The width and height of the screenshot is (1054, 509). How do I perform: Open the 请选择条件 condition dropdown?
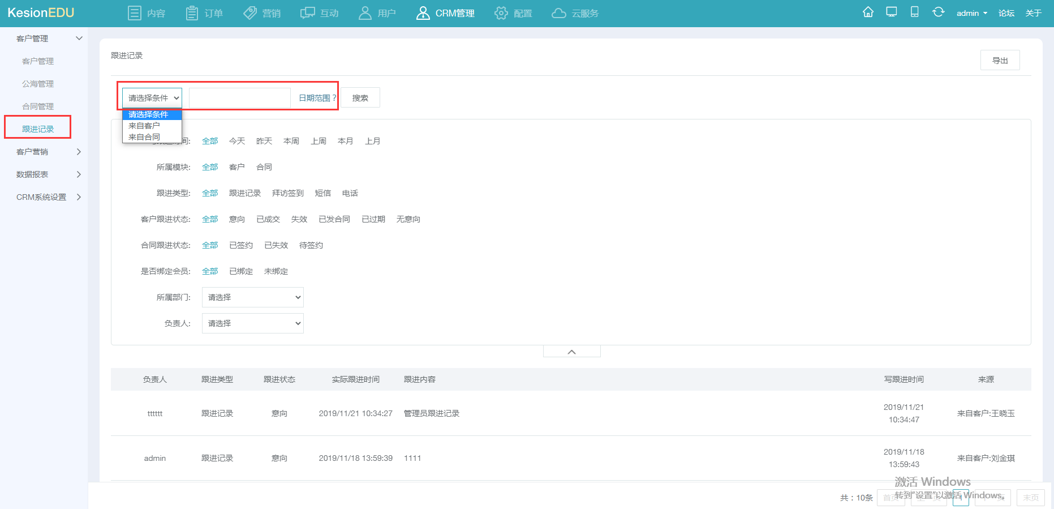(152, 98)
